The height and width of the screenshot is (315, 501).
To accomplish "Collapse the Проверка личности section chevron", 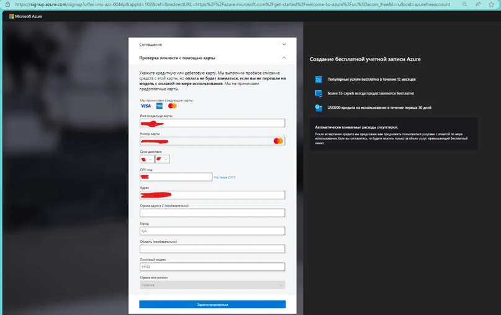I will 284,58.
